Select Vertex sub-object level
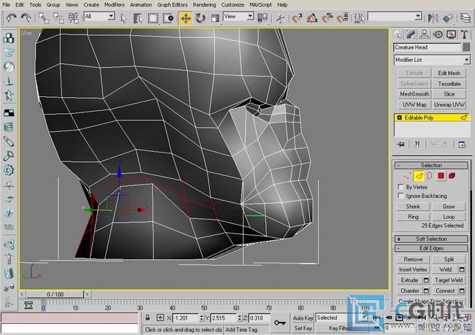This screenshot has height=335, width=475. [408, 176]
